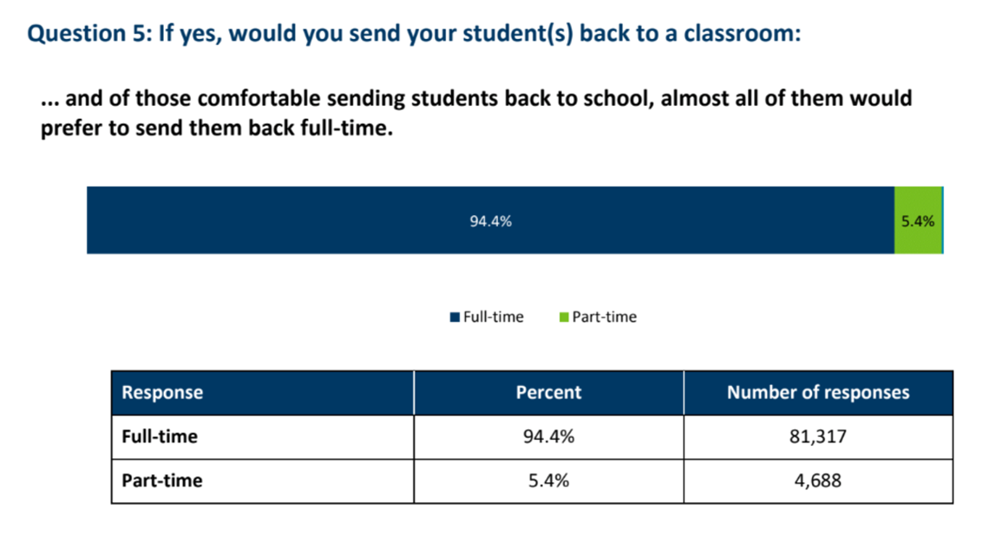
Task: Click the Full-time legend label
Action: coord(494,317)
